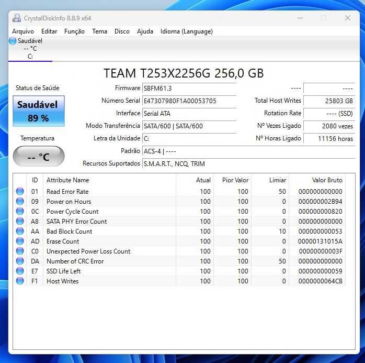Open the Ajuda menu
365x363 pixels.
[145, 31]
